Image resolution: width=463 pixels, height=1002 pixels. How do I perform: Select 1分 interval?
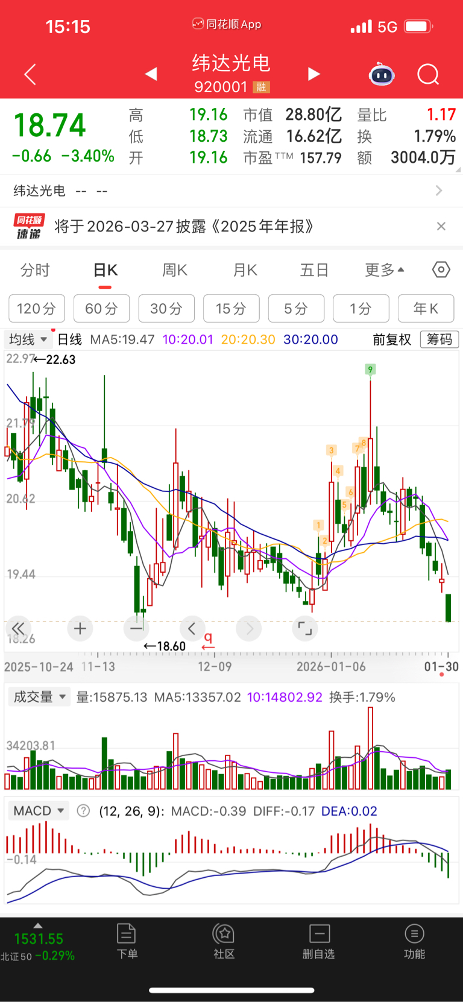coord(361,309)
